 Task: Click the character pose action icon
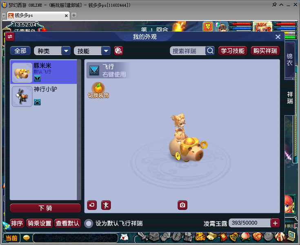point(106,205)
